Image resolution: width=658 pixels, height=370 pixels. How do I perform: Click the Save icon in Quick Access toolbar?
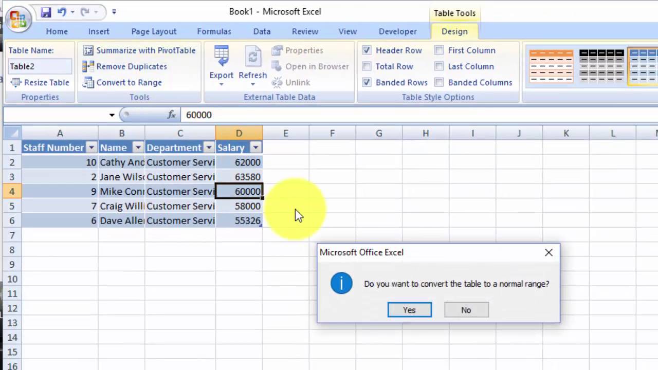click(46, 11)
